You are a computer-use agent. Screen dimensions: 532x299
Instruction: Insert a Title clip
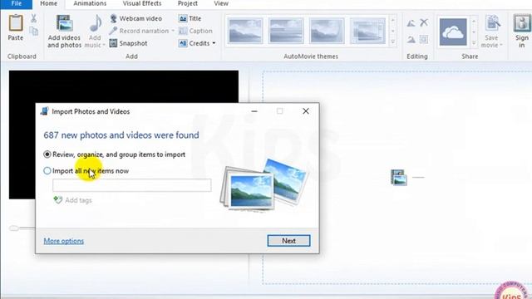tap(190, 18)
